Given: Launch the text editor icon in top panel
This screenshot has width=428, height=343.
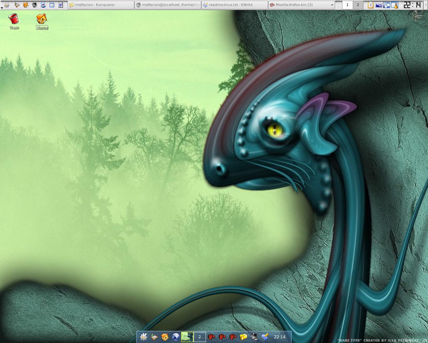Looking at the screenshot, I should 61,5.
